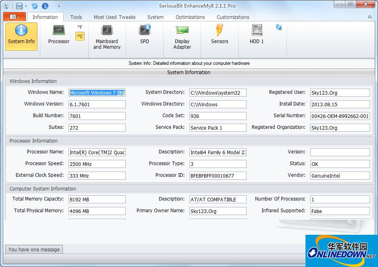
Task: Switch to the Customizations tab
Action: 233,17
